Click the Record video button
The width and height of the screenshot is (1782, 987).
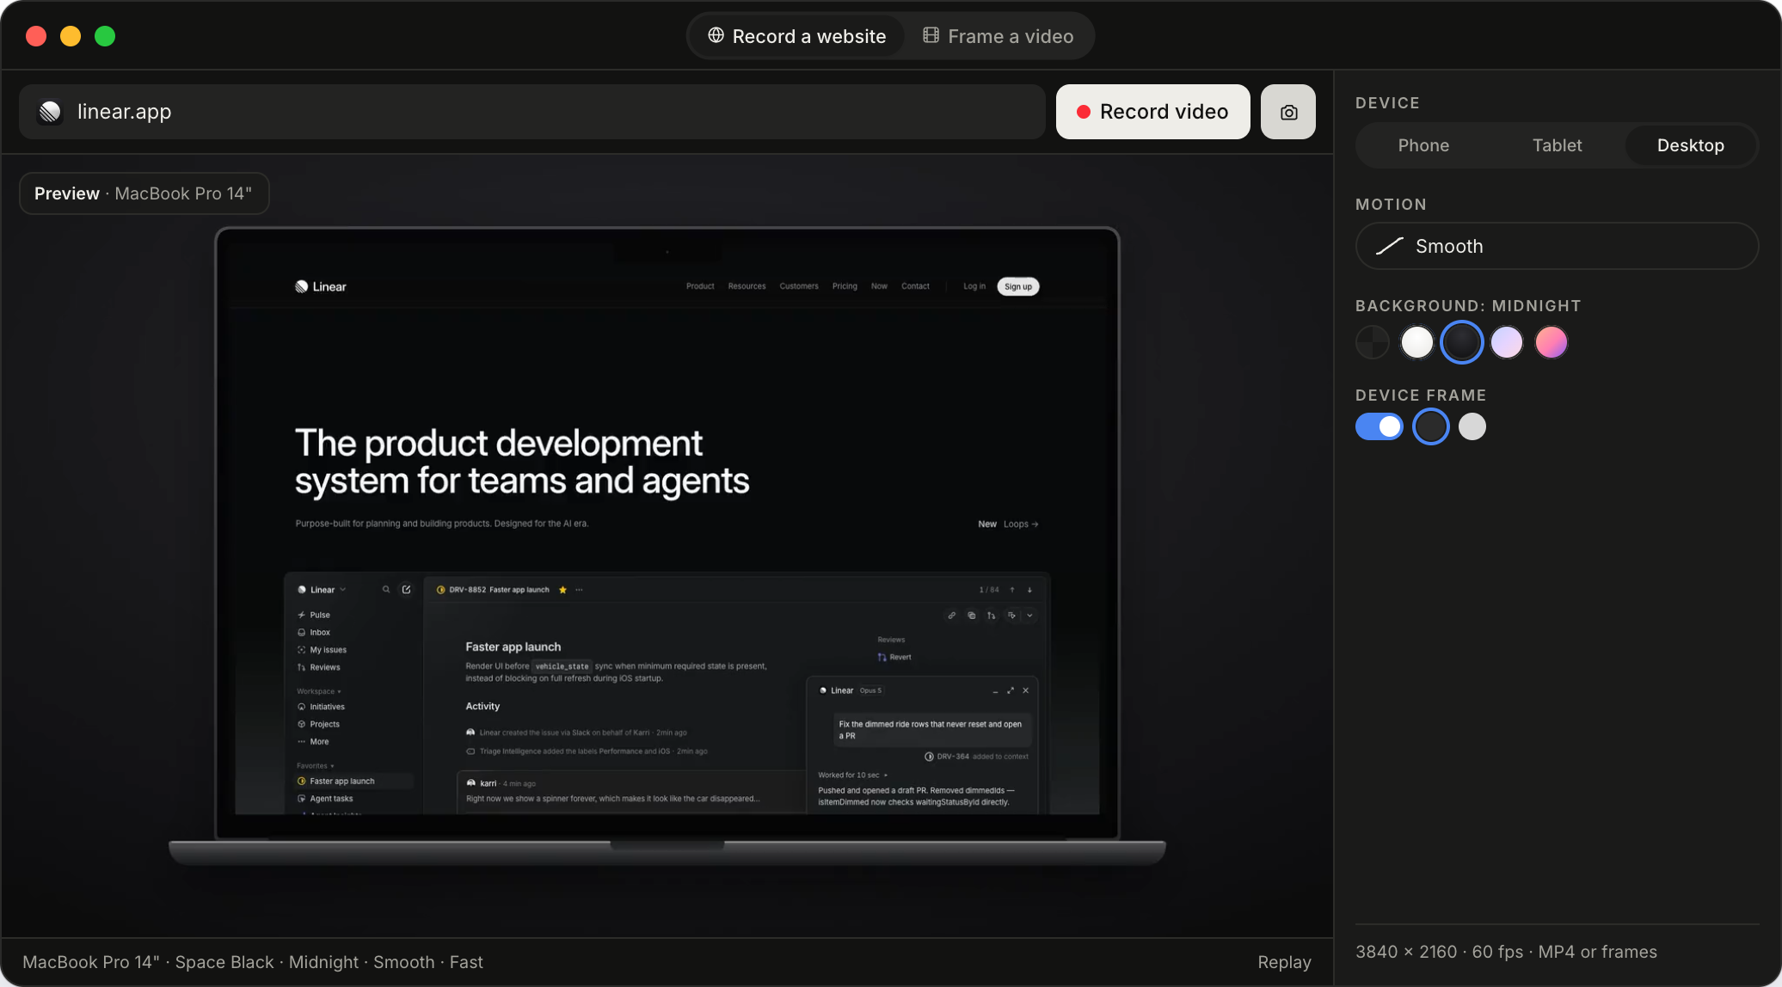1152,112
